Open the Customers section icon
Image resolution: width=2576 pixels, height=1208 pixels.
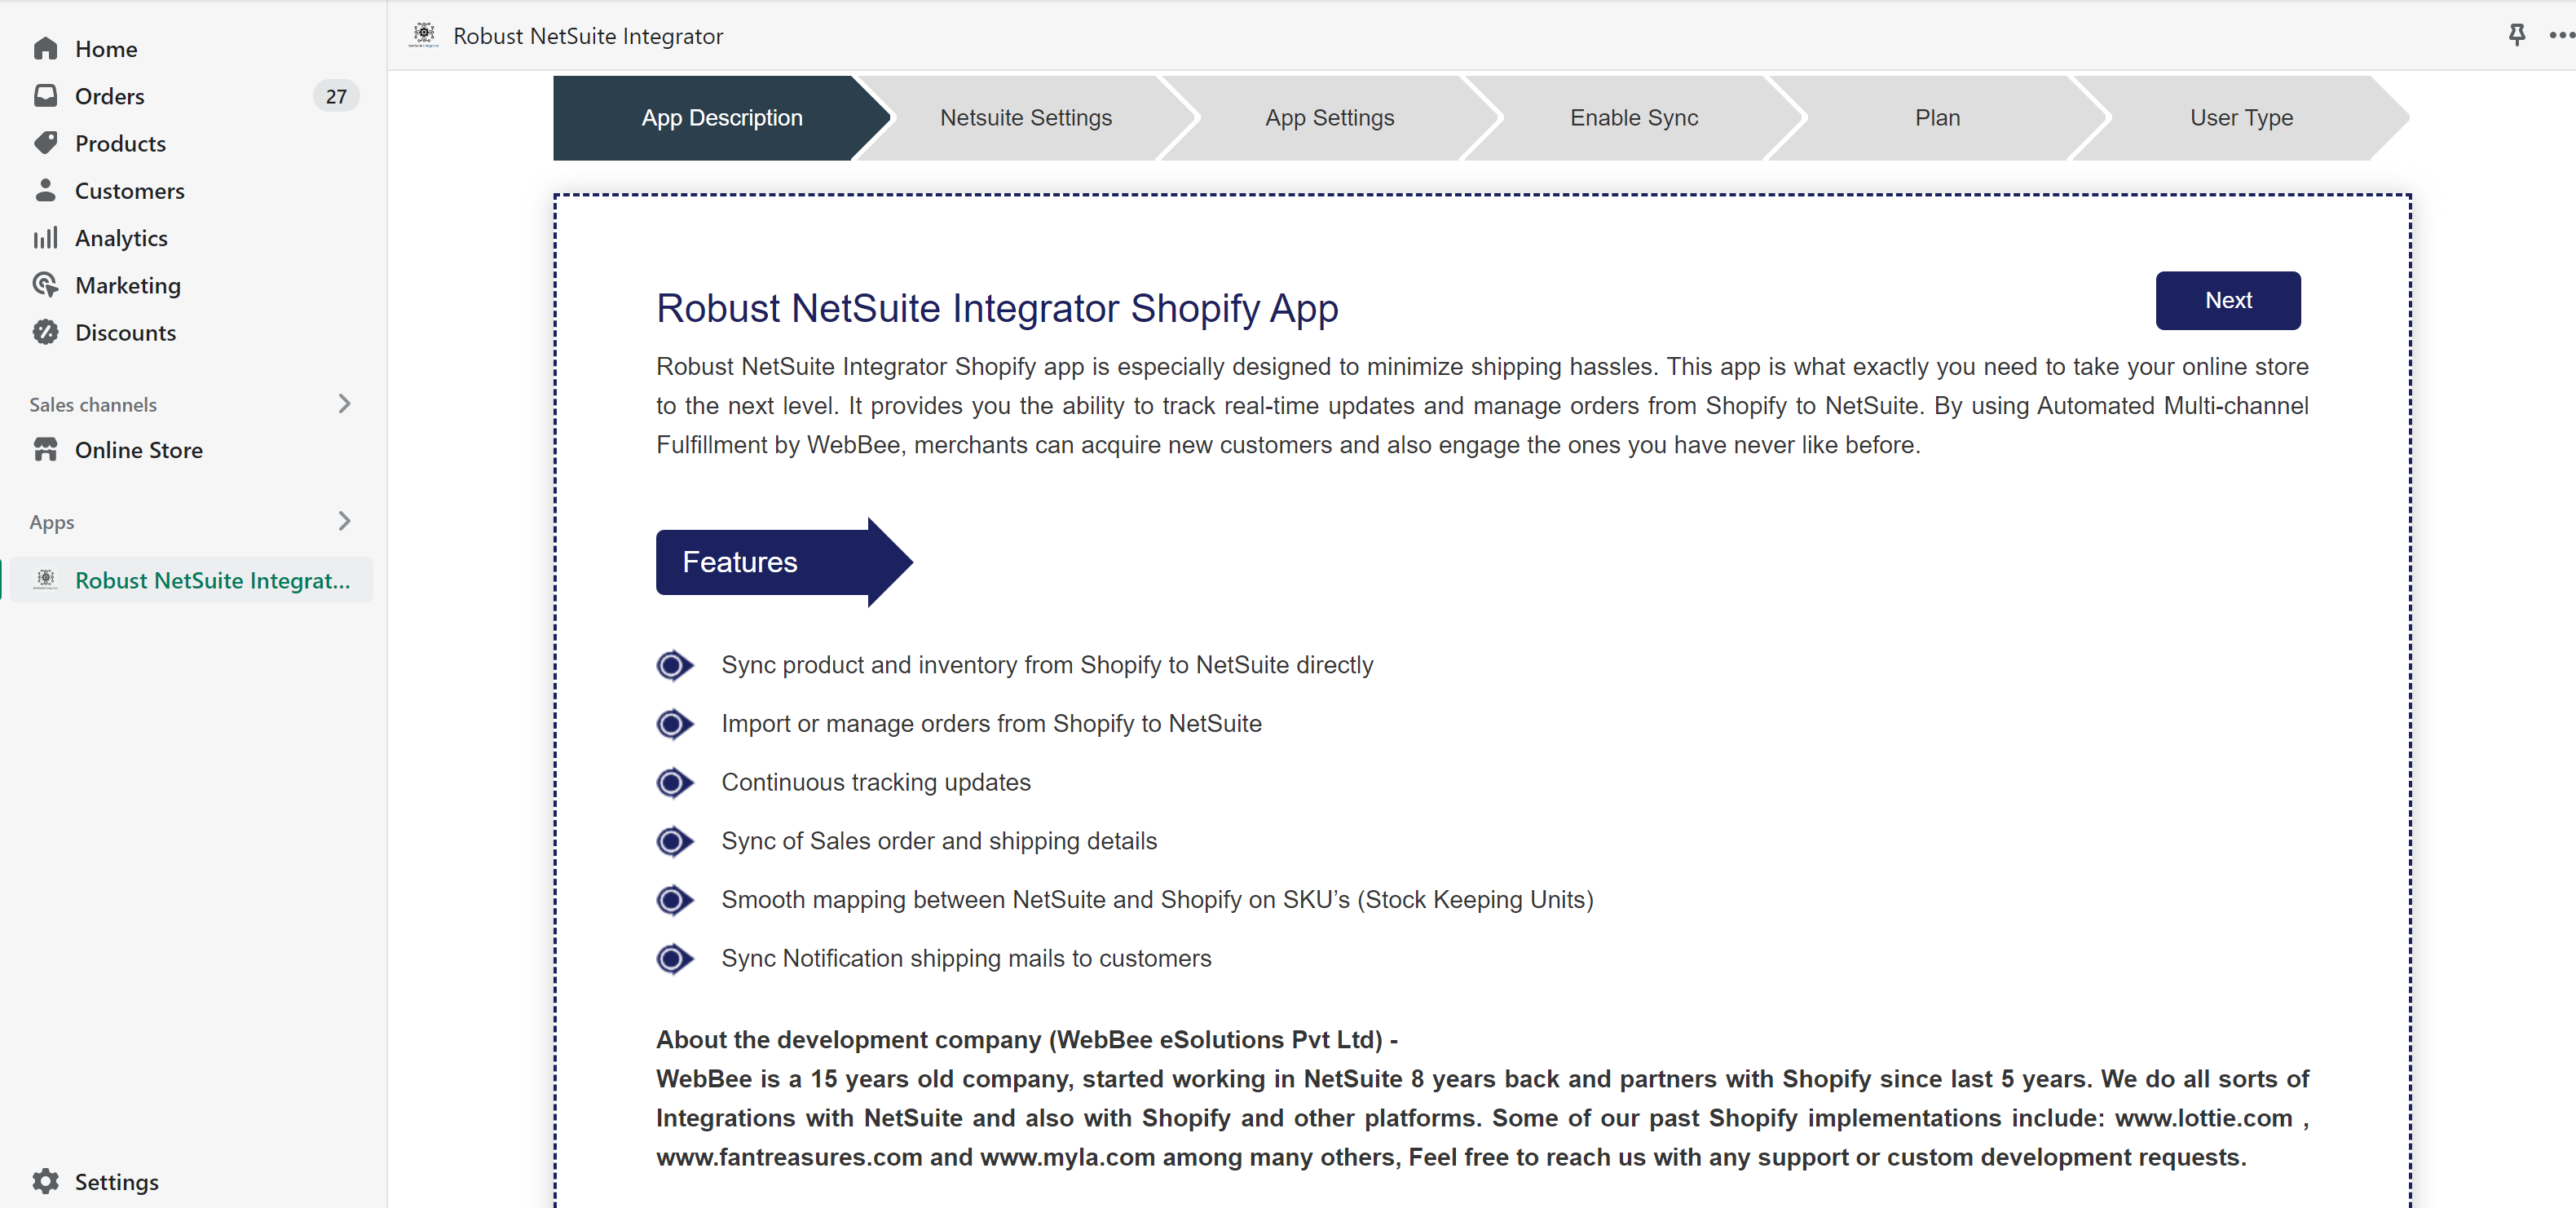46,190
